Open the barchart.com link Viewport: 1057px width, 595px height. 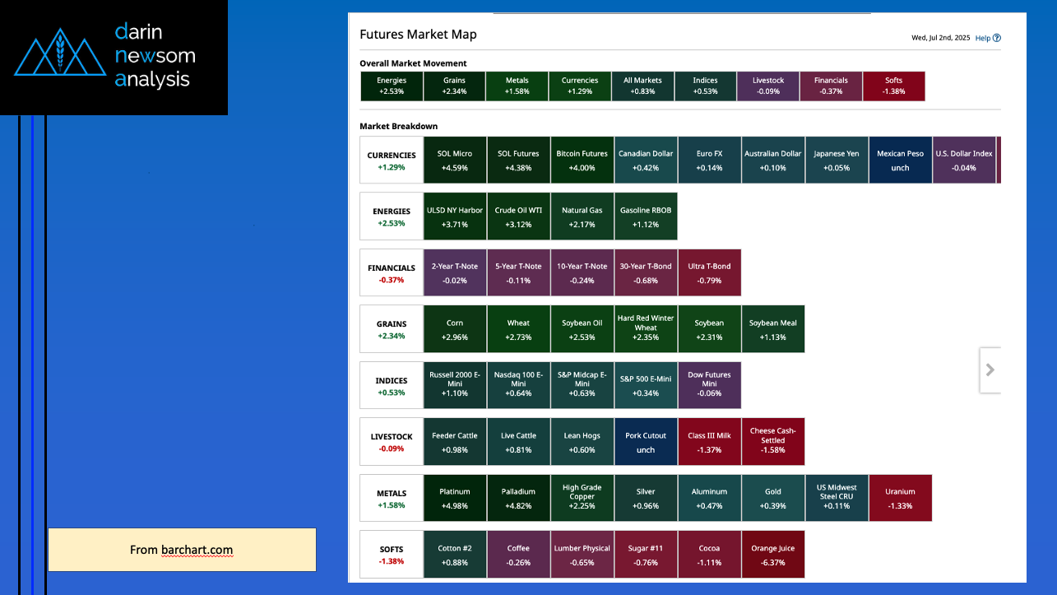pos(197,550)
